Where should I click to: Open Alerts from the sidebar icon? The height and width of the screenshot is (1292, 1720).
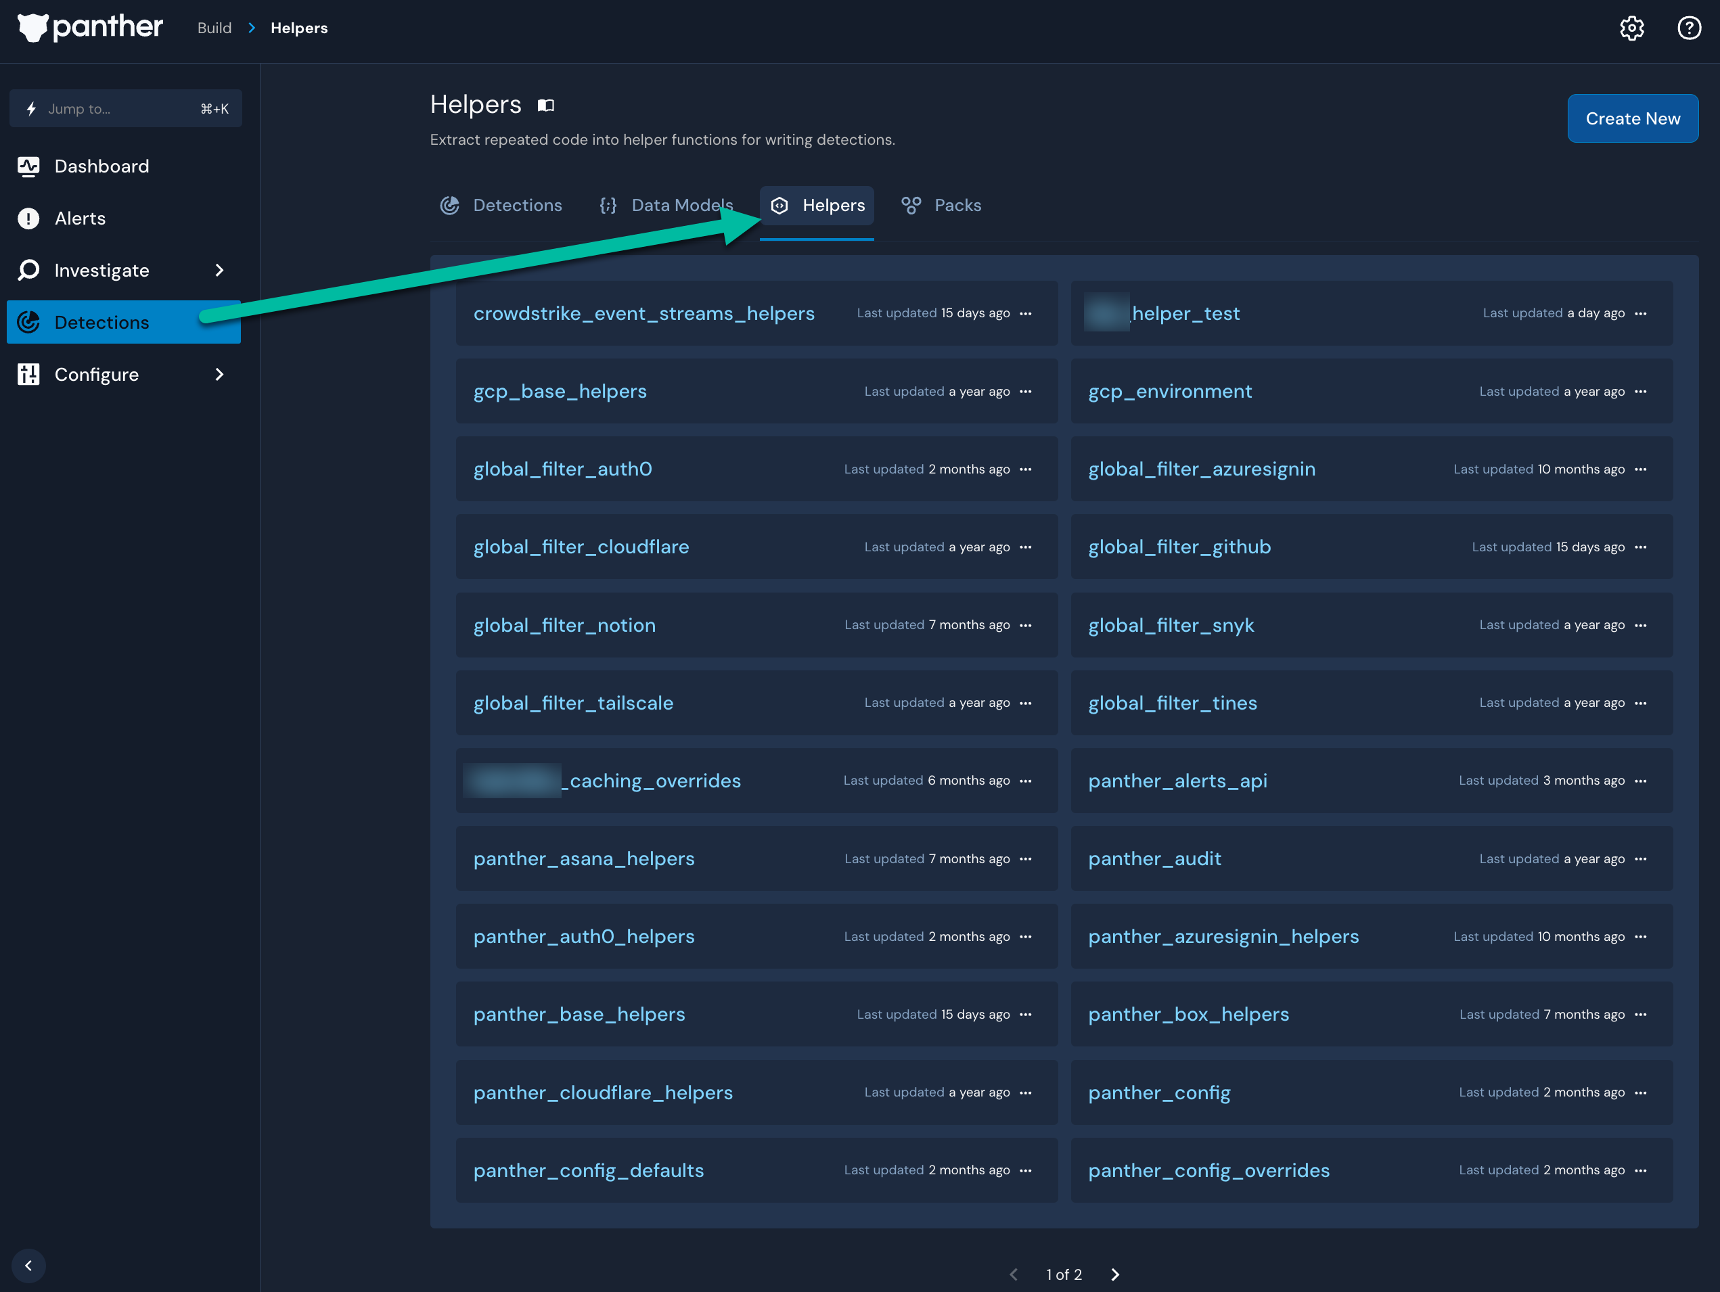29,218
